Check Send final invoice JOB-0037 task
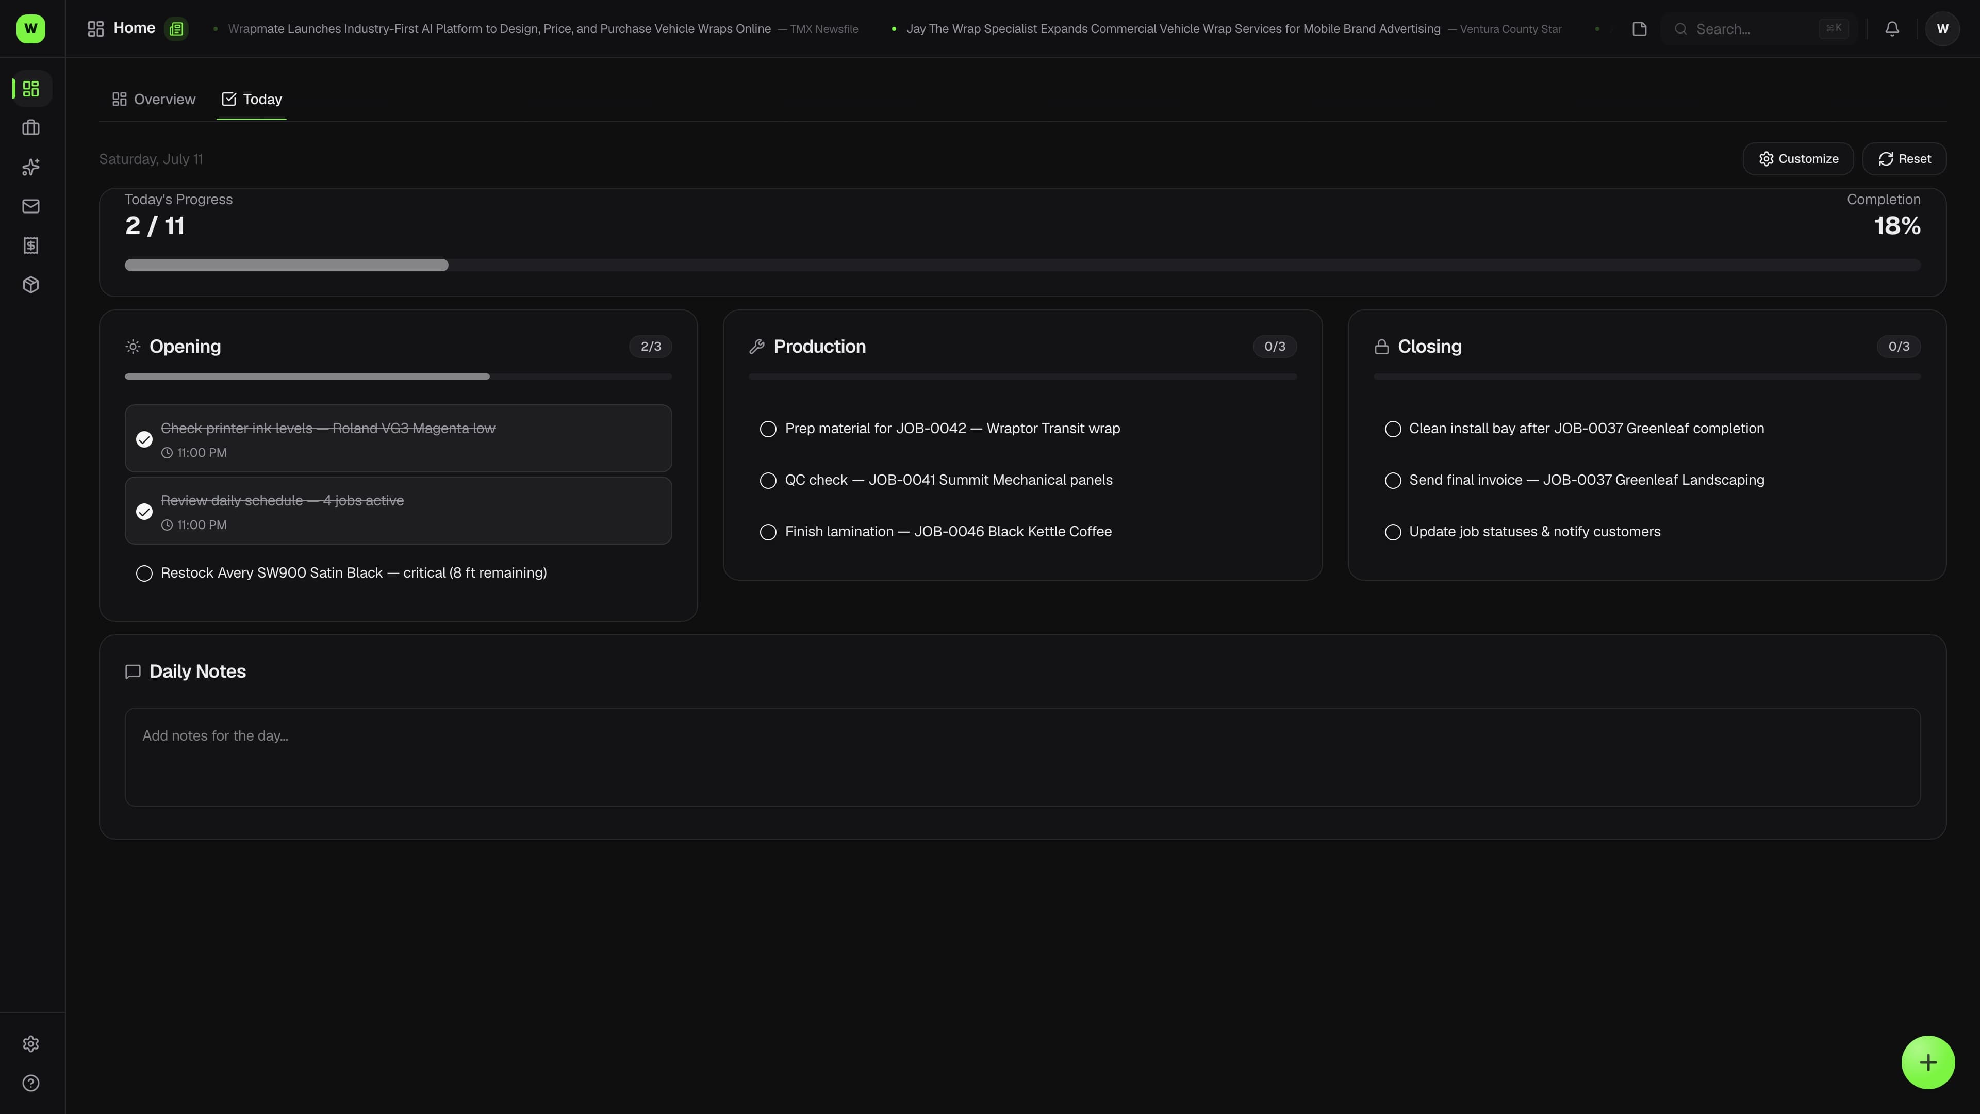 pos(1393,481)
